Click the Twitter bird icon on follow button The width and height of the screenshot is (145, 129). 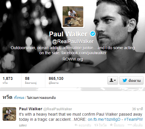(x=125, y=80)
